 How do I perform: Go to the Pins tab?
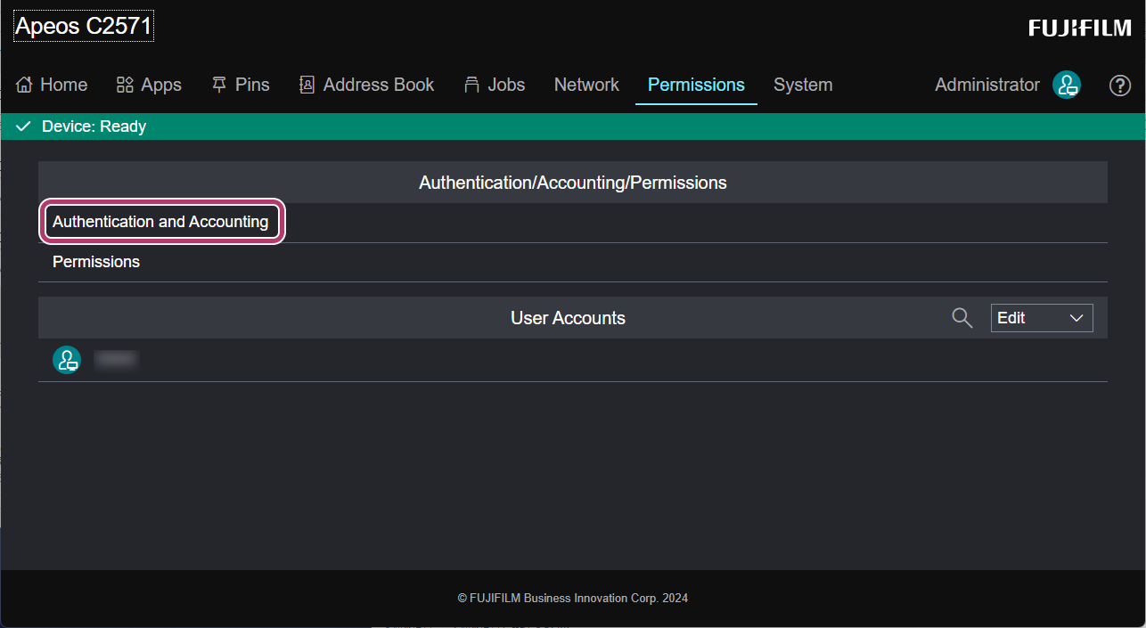coord(241,85)
